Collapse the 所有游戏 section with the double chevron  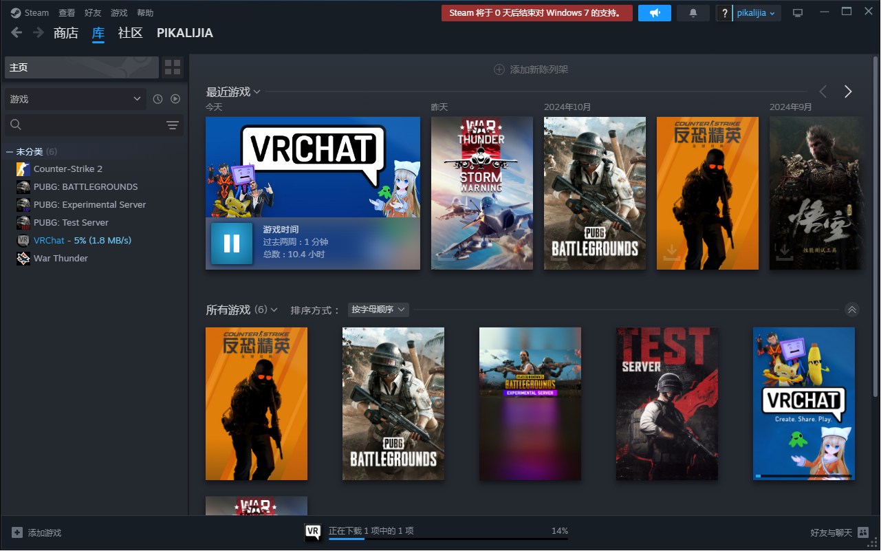852,310
